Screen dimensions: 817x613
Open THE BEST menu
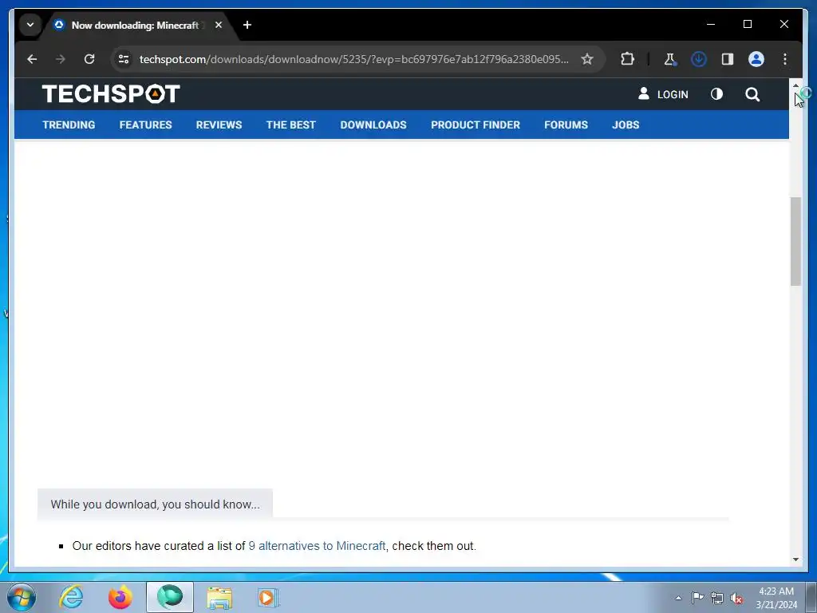click(290, 125)
